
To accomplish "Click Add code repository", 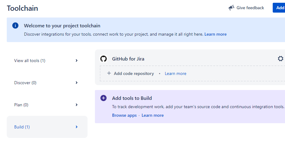I will [x=134, y=73].
